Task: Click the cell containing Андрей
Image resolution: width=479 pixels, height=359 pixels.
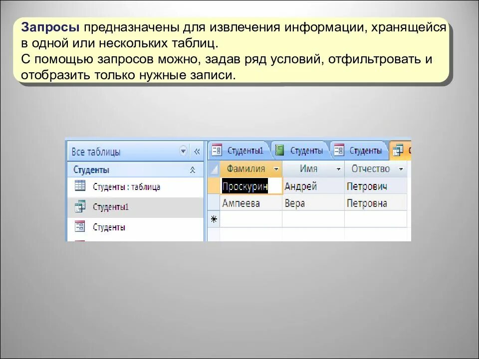Action: tap(313, 186)
